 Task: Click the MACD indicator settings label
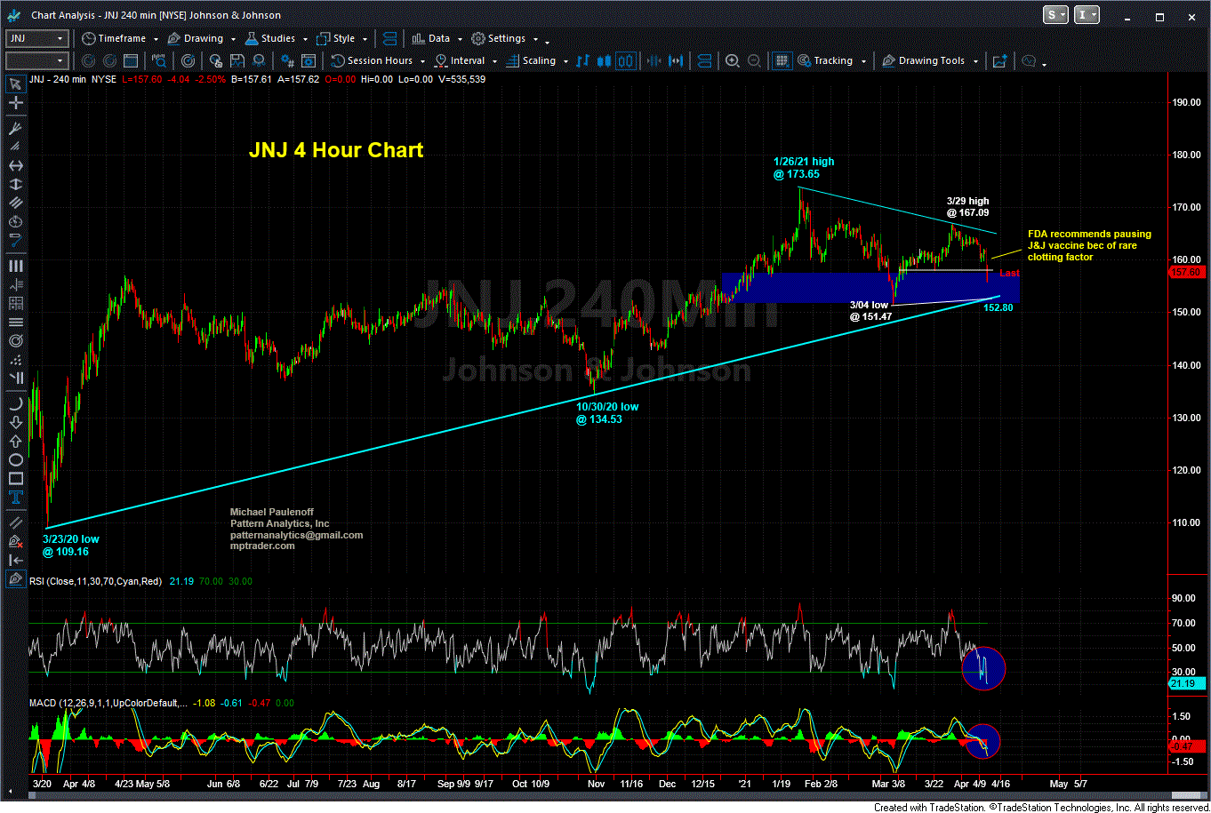pos(108,704)
